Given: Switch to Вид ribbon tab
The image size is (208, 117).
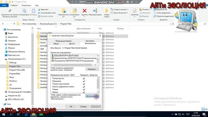Looking at the screenshot, I should click(x=37, y=5).
